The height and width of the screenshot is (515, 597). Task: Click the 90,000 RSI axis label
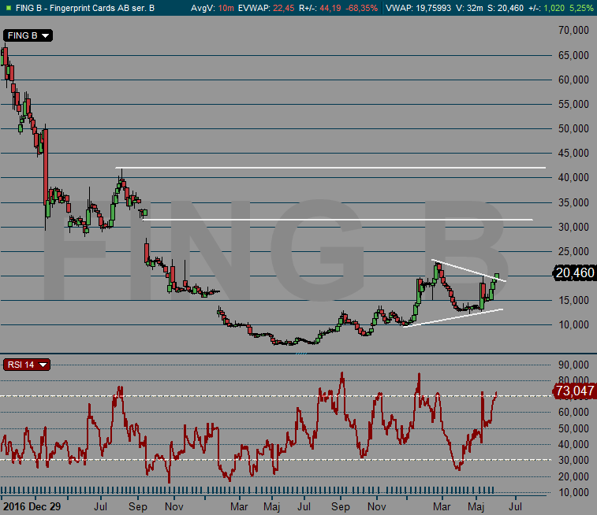[573, 365]
